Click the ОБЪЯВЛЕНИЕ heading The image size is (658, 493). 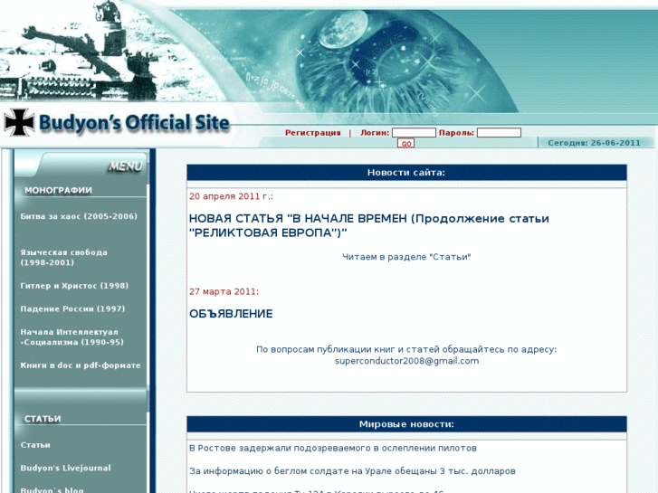pos(231,314)
